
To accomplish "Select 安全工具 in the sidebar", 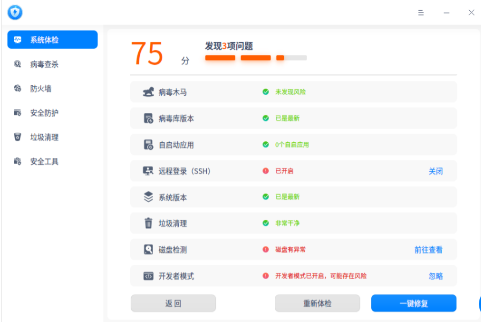I will (52, 162).
